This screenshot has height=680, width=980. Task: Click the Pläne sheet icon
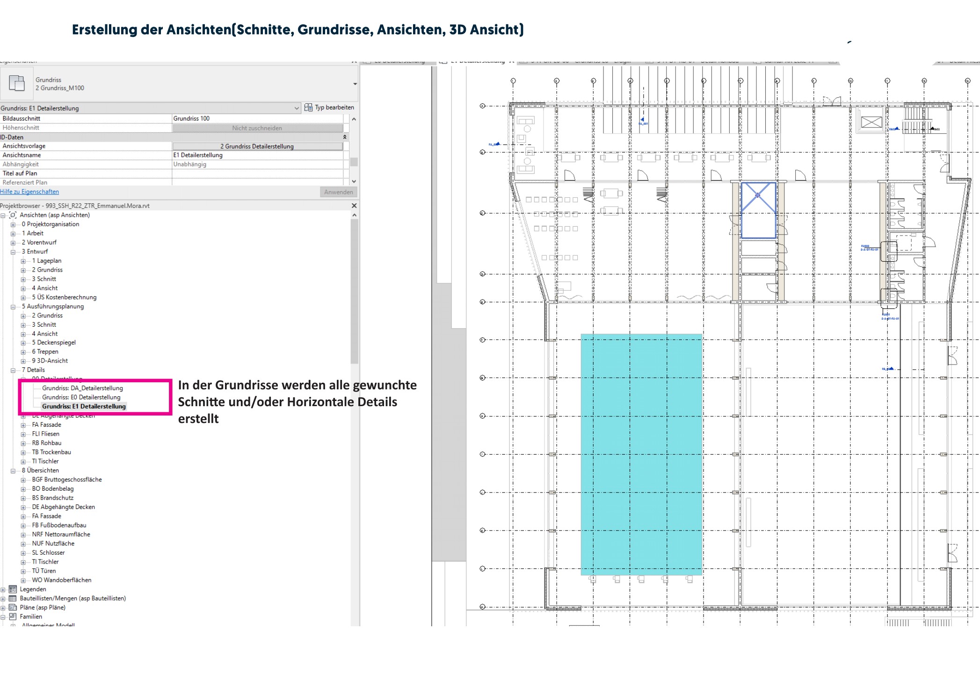(x=13, y=608)
